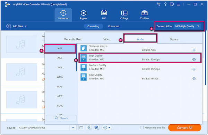Select FLAC in the format list
The height and width of the screenshot is (135, 208).
(60, 106)
